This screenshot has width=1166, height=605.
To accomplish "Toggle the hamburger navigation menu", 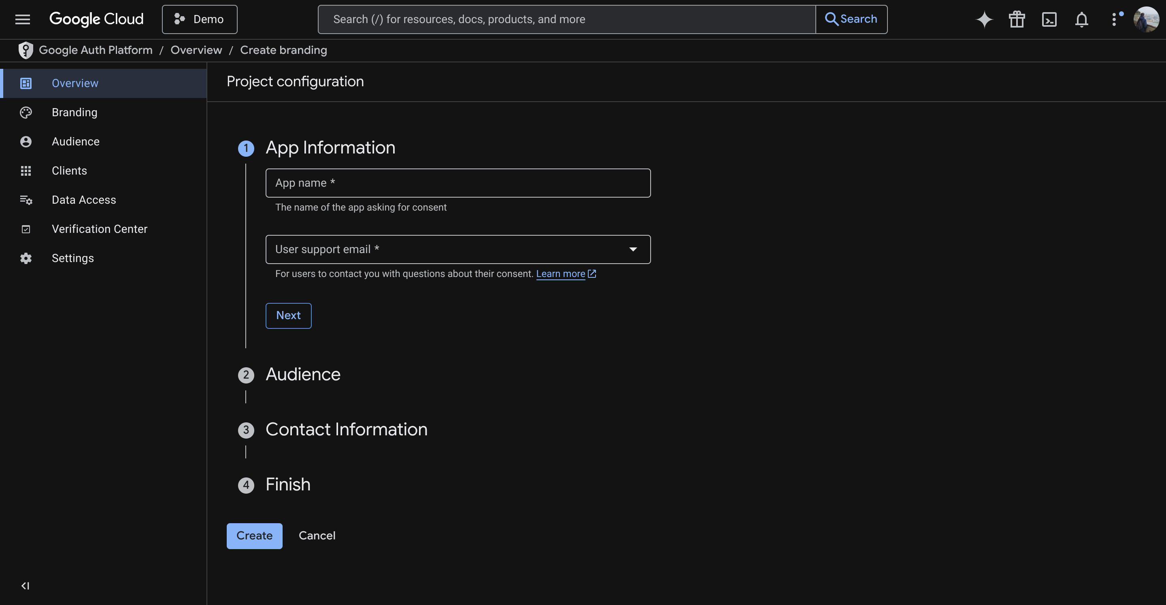I will click(x=22, y=19).
